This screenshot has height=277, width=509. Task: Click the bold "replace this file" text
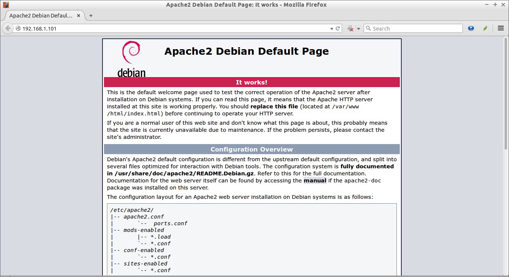click(274, 106)
